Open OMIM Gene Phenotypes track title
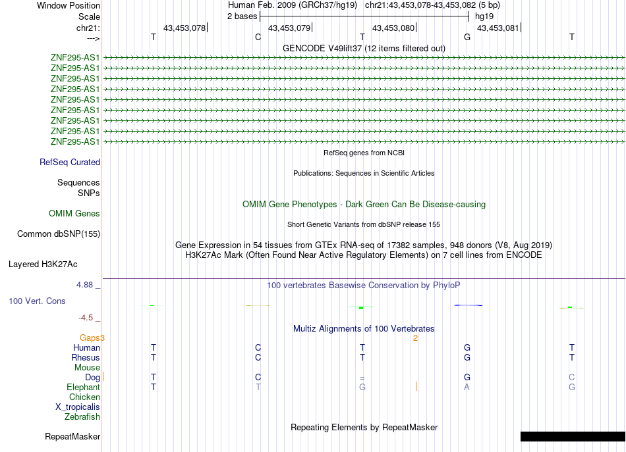 click(x=364, y=204)
